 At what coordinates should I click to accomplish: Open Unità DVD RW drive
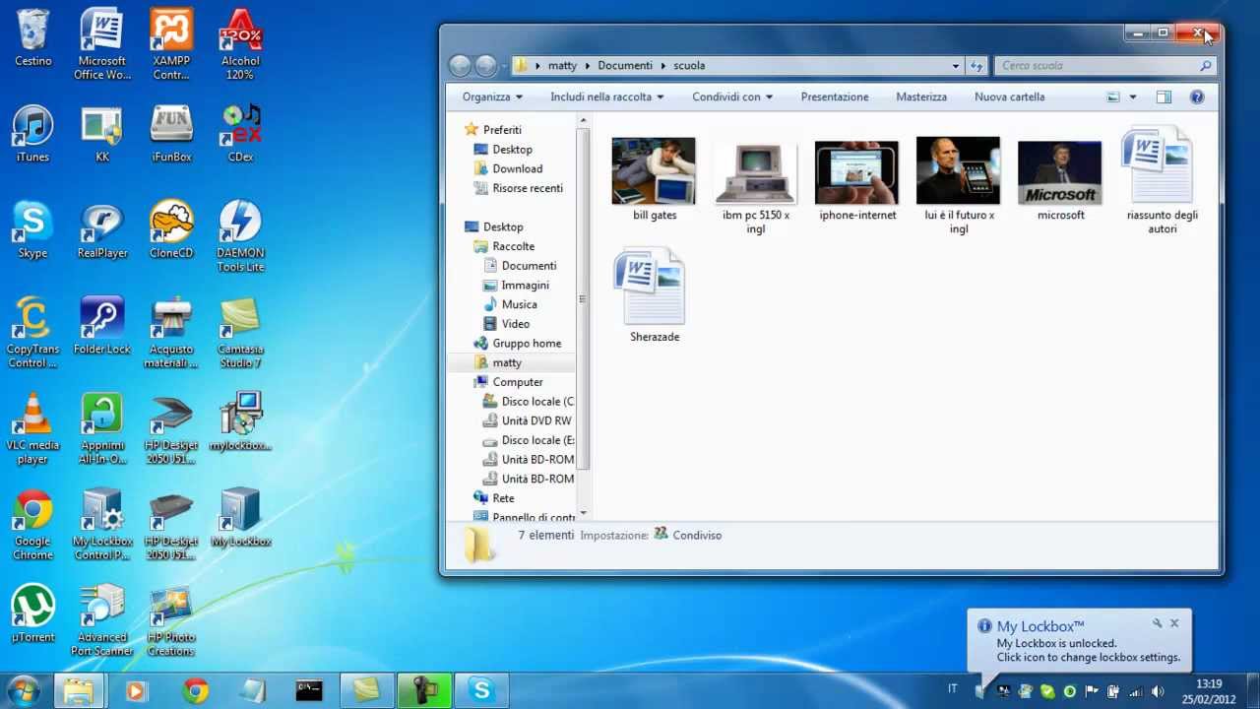click(x=535, y=420)
